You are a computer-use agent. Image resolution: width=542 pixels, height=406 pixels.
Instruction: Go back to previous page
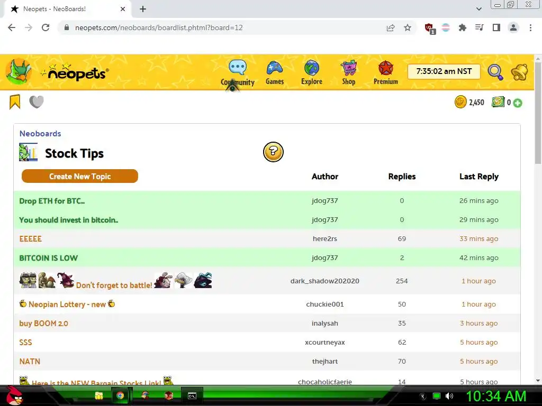pos(12,27)
